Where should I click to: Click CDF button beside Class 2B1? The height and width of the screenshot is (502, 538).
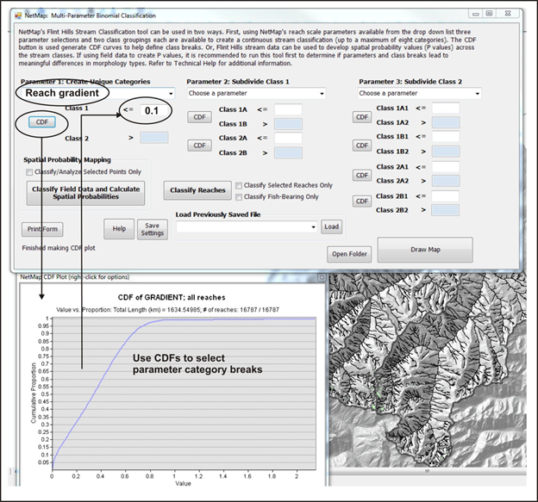coord(361,202)
